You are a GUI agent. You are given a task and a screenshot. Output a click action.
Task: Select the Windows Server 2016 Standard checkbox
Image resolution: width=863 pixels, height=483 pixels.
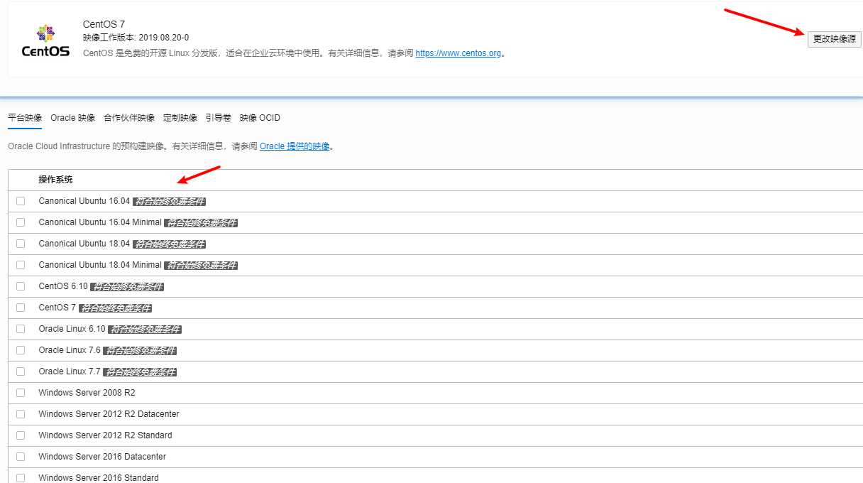pos(21,478)
